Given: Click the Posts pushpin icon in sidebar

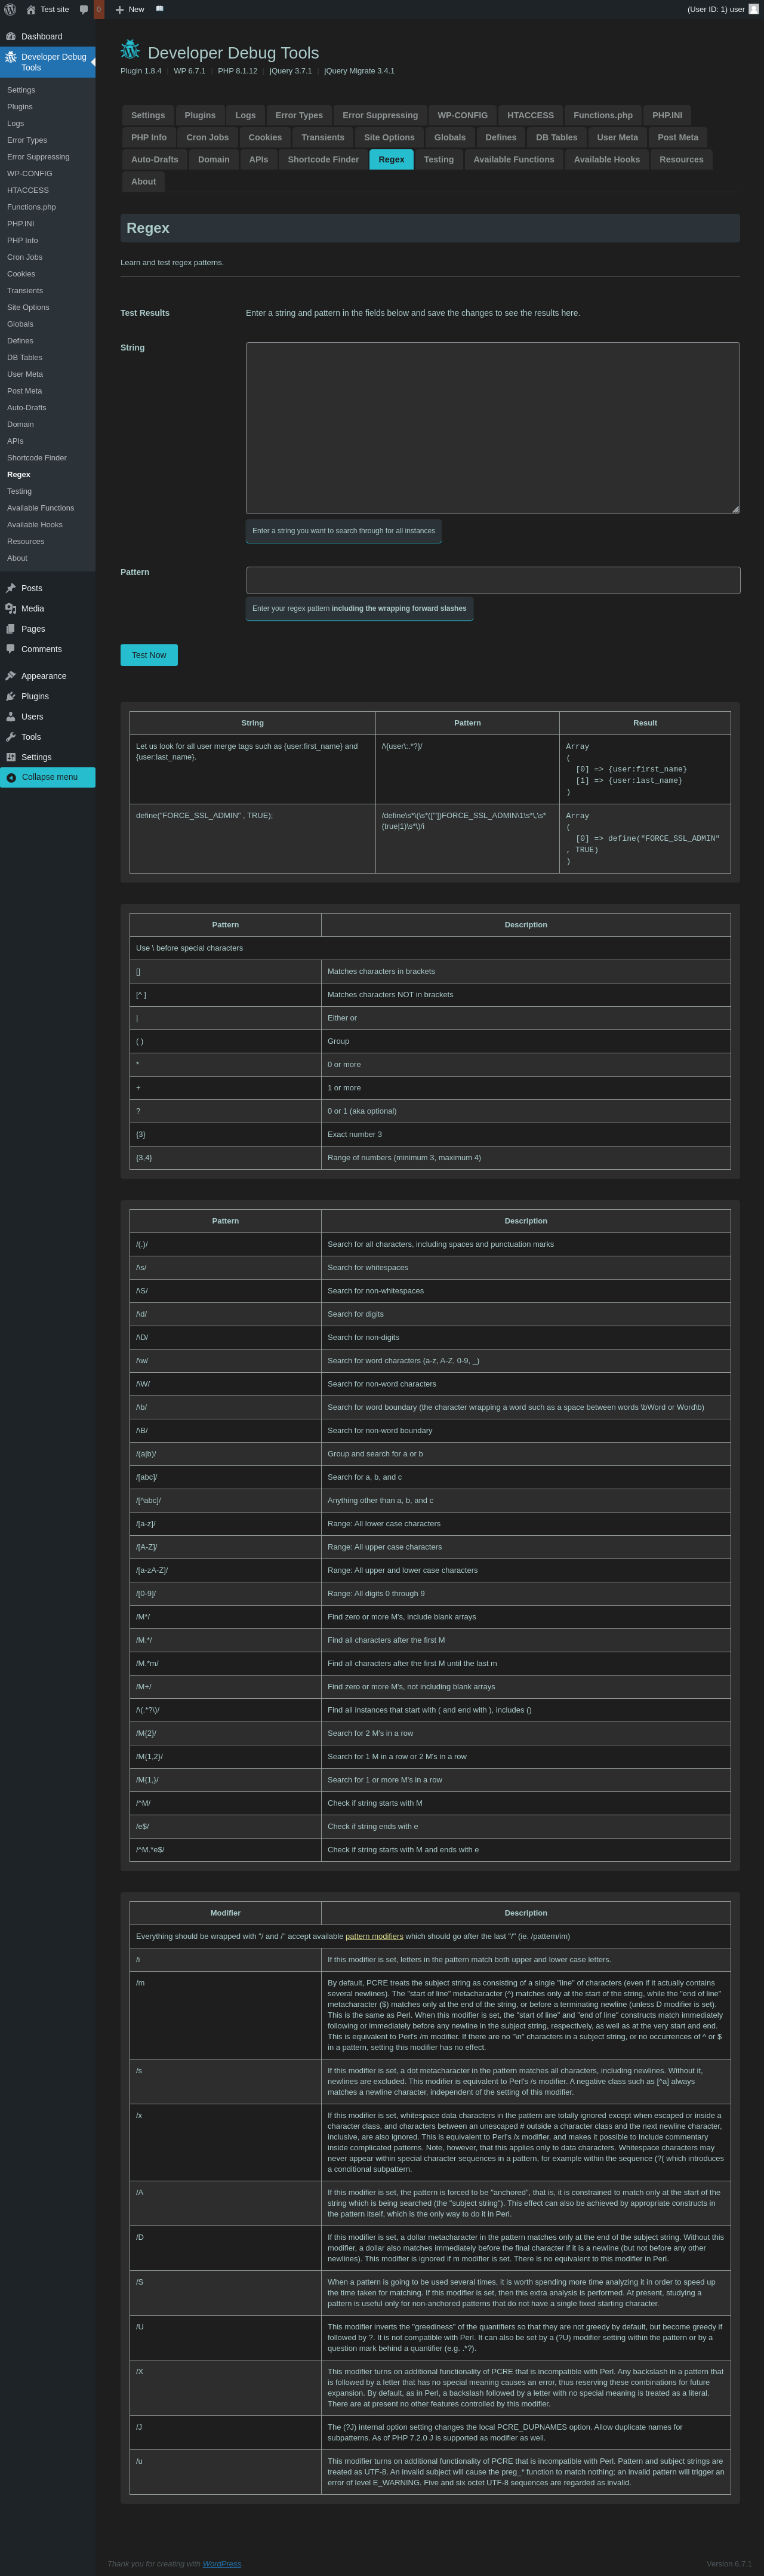Looking at the screenshot, I should click(x=10, y=588).
